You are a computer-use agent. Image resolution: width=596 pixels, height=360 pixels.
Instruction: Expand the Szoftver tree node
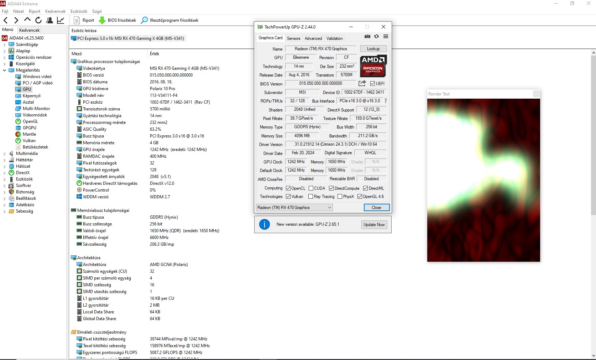(4, 186)
